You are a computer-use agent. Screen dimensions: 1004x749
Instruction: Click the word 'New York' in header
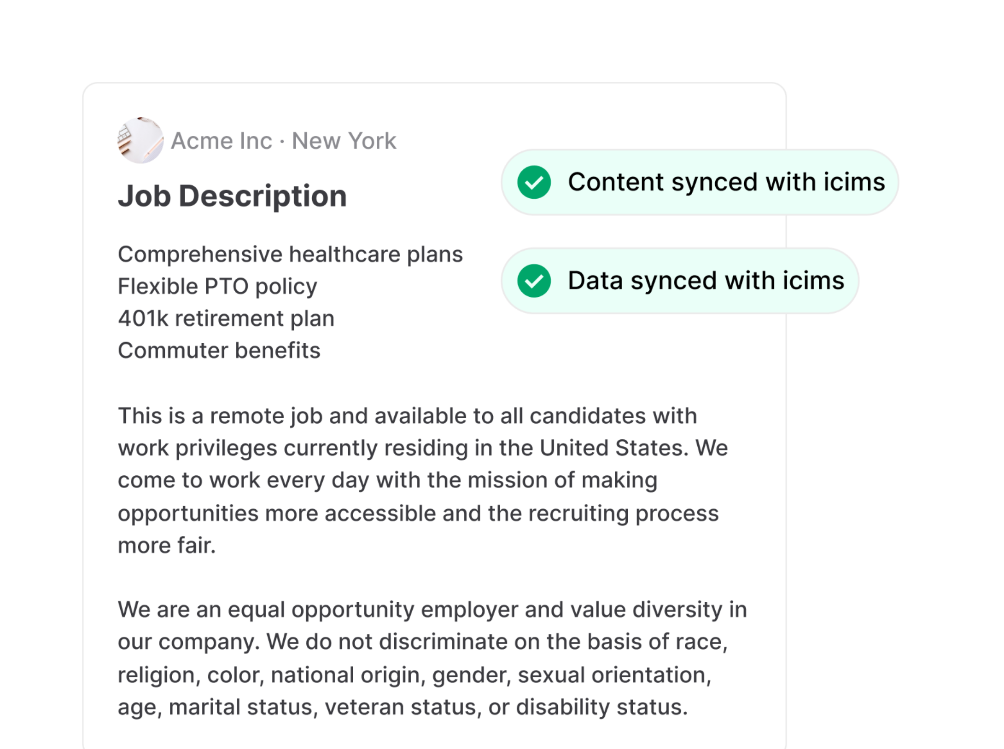point(344,141)
